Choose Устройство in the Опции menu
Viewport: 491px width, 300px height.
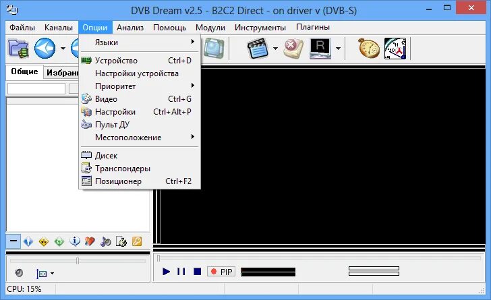140,61
